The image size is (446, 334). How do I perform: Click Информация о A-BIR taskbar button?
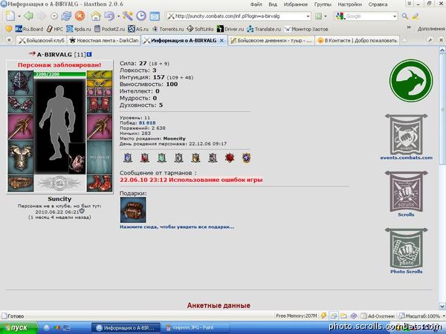pyautogui.click(x=126, y=328)
